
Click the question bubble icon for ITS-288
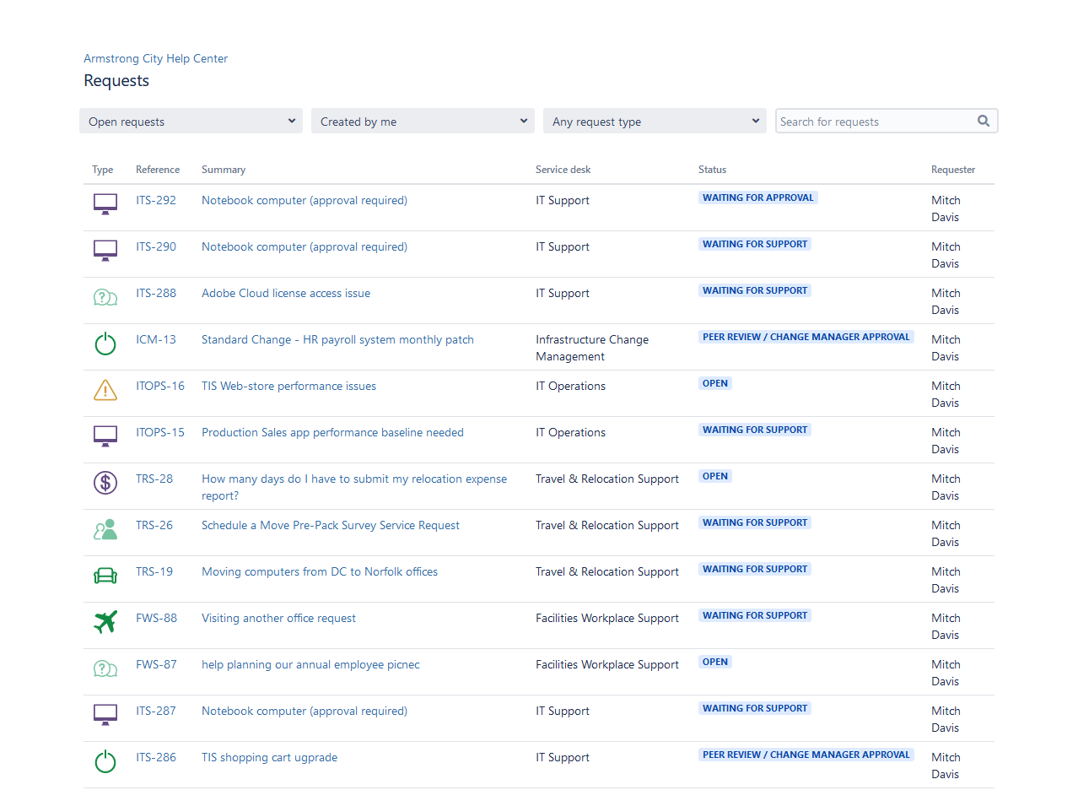[x=105, y=297]
